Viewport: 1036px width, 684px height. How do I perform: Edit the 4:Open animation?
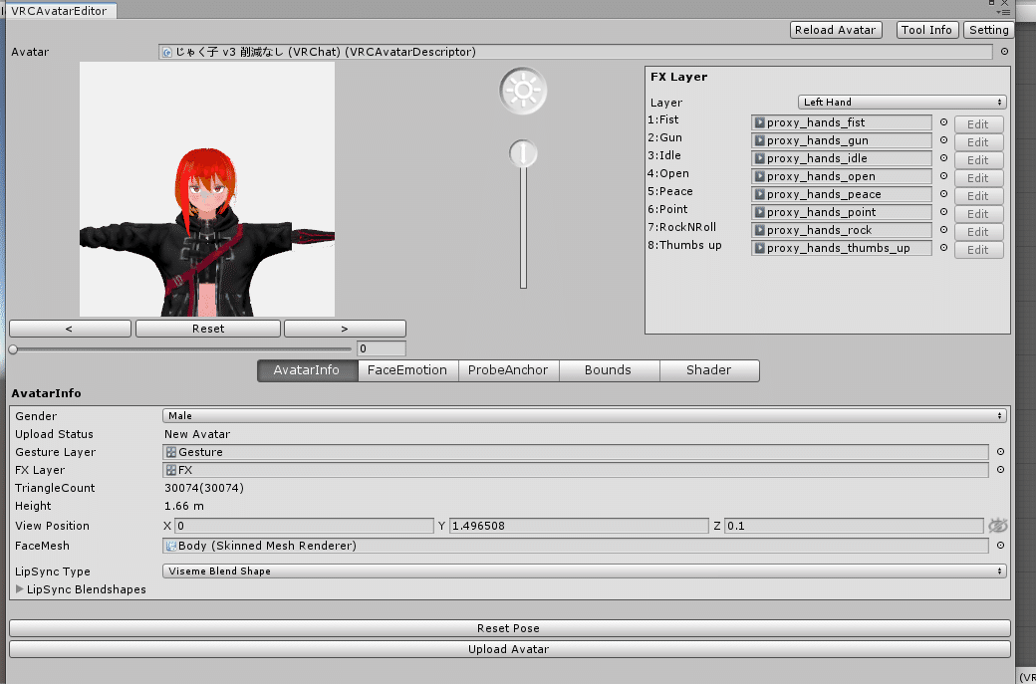click(978, 177)
